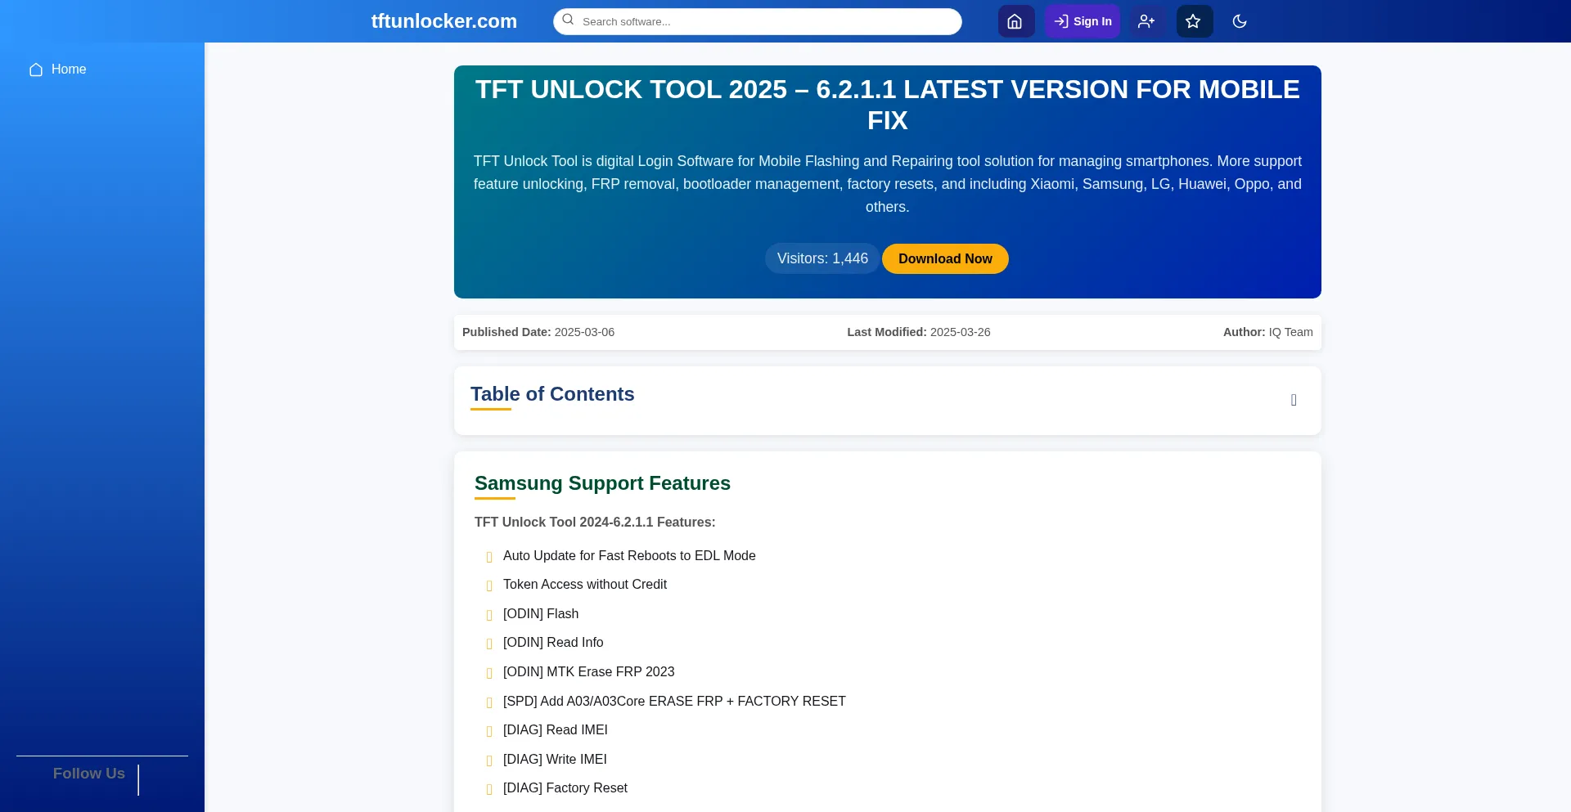Click the search magnifier icon
This screenshot has width=1571, height=812.
pyautogui.click(x=568, y=20)
